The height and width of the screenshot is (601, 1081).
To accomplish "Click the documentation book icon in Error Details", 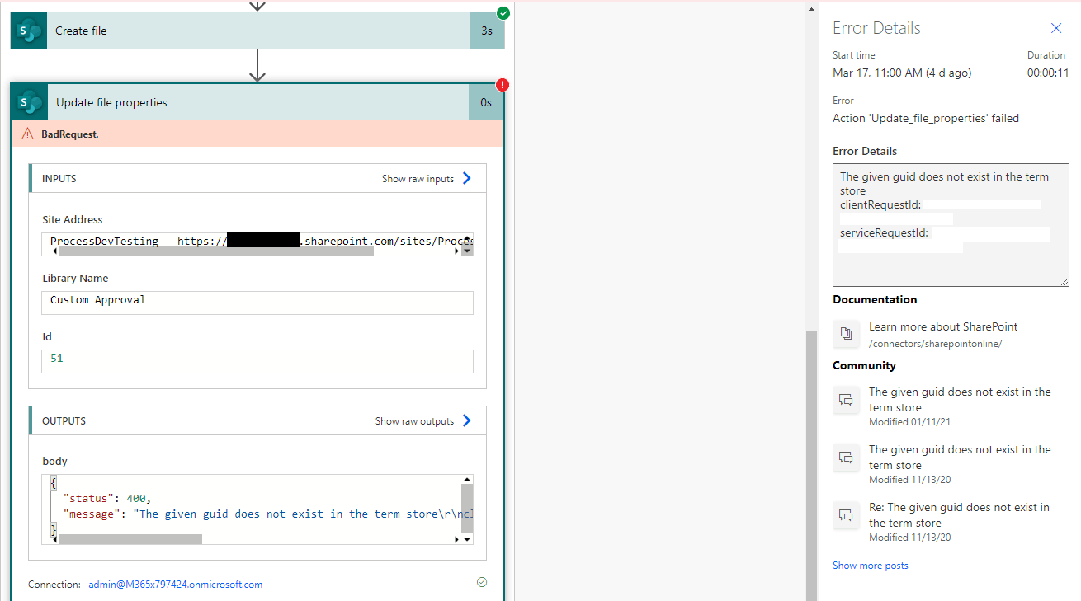I will point(845,334).
